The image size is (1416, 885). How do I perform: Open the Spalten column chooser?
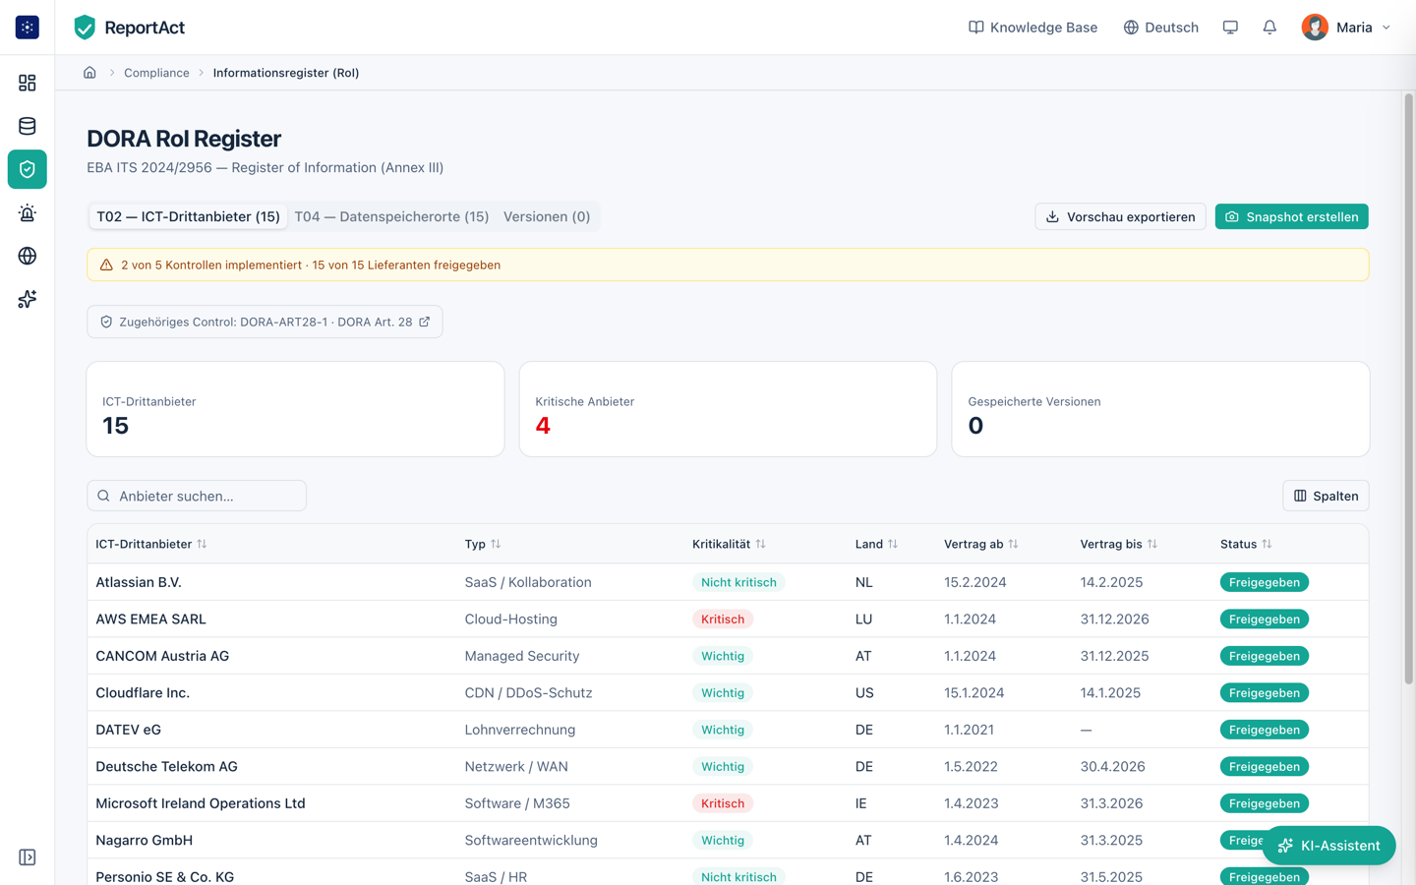pos(1326,496)
